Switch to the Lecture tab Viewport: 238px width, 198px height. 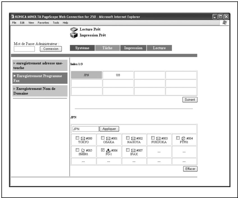pos(159,48)
